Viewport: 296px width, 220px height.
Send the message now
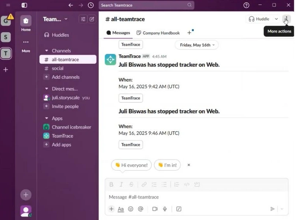[x=273, y=209]
